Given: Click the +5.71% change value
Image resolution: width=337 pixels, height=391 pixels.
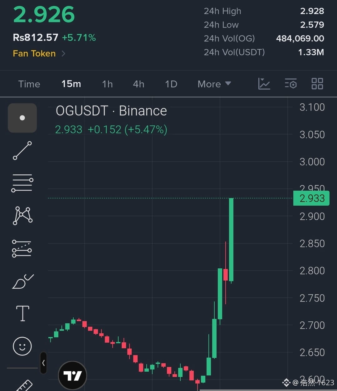Looking at the screenshot, I should click(x=79, y=38).
